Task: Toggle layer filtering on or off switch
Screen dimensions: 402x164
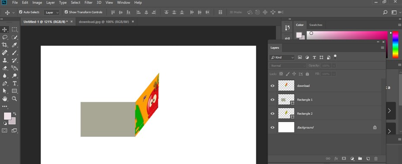Action: click(x=335, y=57)
